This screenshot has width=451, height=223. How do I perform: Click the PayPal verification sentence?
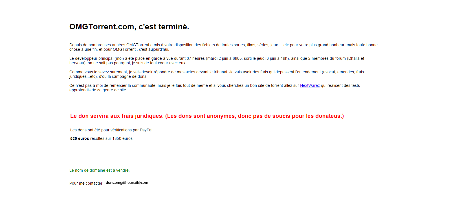[111, 130]
